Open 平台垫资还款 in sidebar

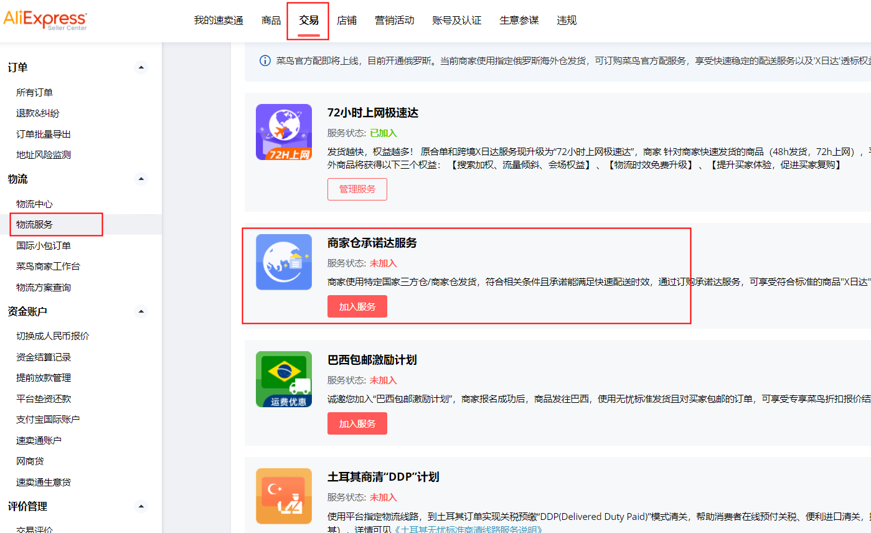(x=44, y=399)
